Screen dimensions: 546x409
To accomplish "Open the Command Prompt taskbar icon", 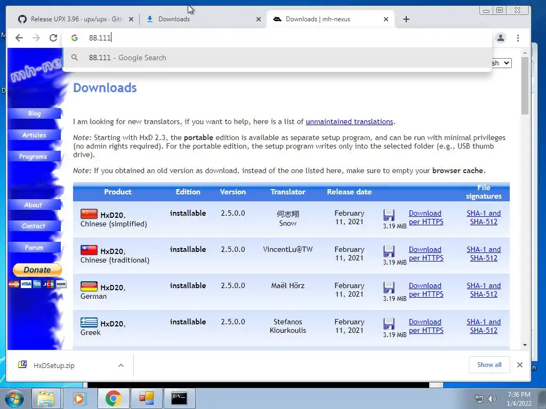I will pyautogui.click(x=179, y=398).
